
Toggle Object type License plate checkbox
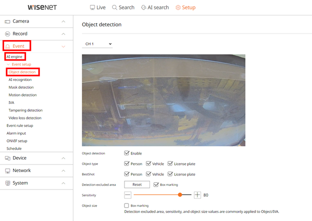click(x=170, y=163)
